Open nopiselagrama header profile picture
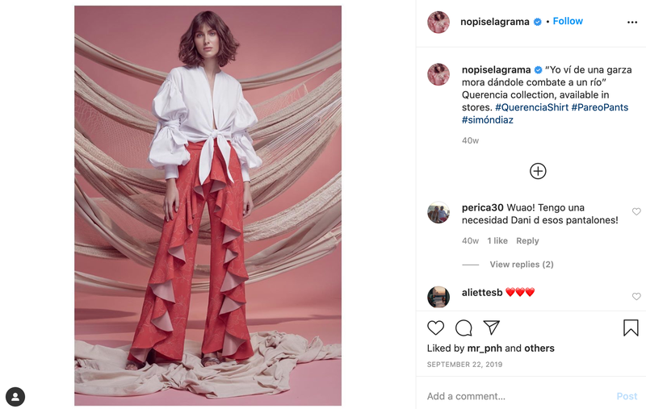The width and height of the screenshot is (646, 409). click(438, 23)
